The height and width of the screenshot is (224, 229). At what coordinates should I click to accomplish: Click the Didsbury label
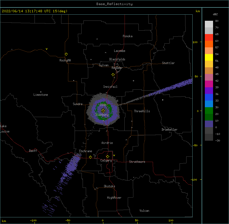102,115
